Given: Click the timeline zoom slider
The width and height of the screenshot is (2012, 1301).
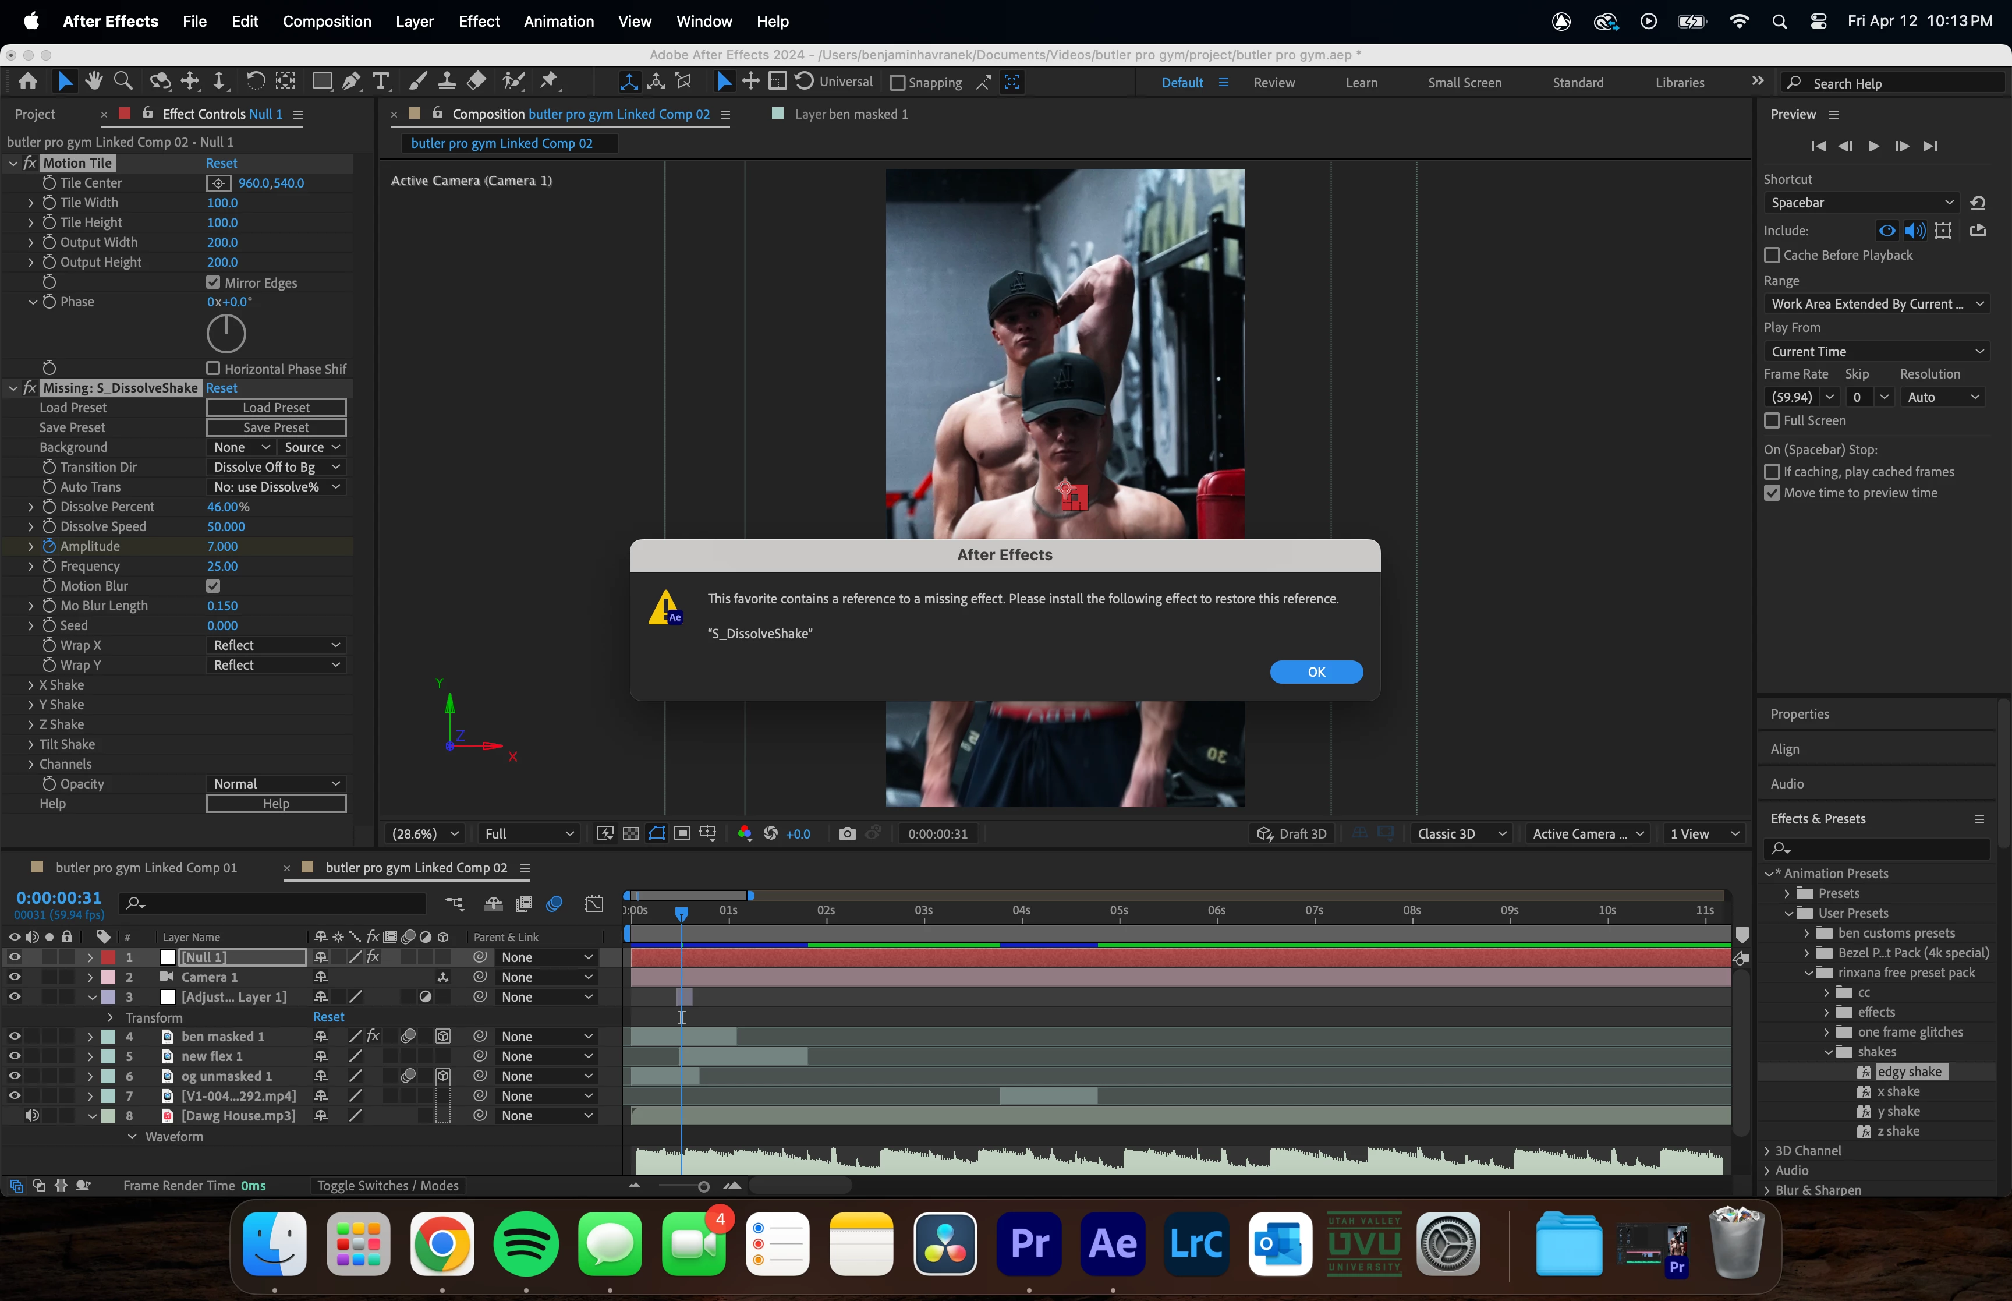Looking at the screenshot, I should tap(703, 1187).
